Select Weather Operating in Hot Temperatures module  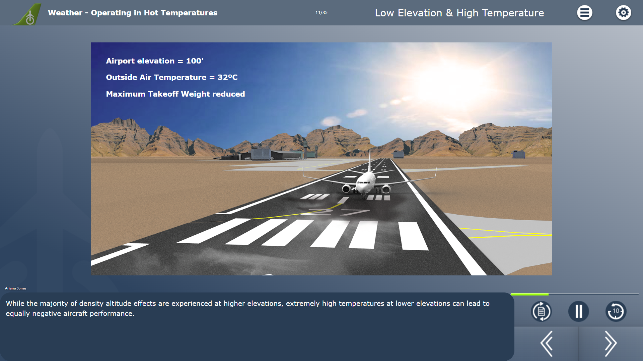click(133, 13)
